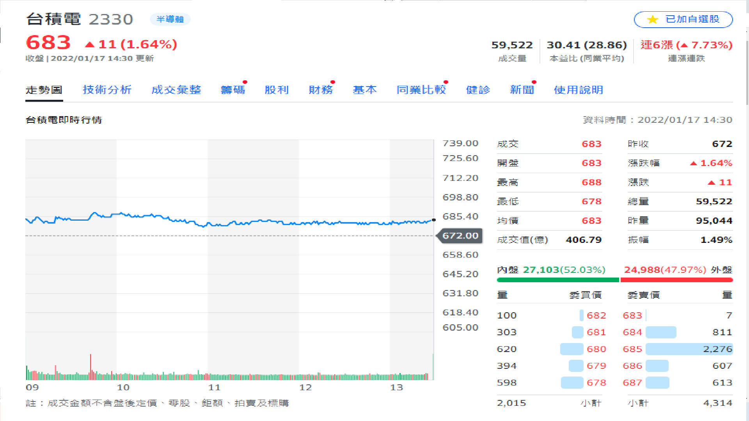Click the red 外盤 volume bar
This screenshot has height=421, width=749.
(676, 279)
